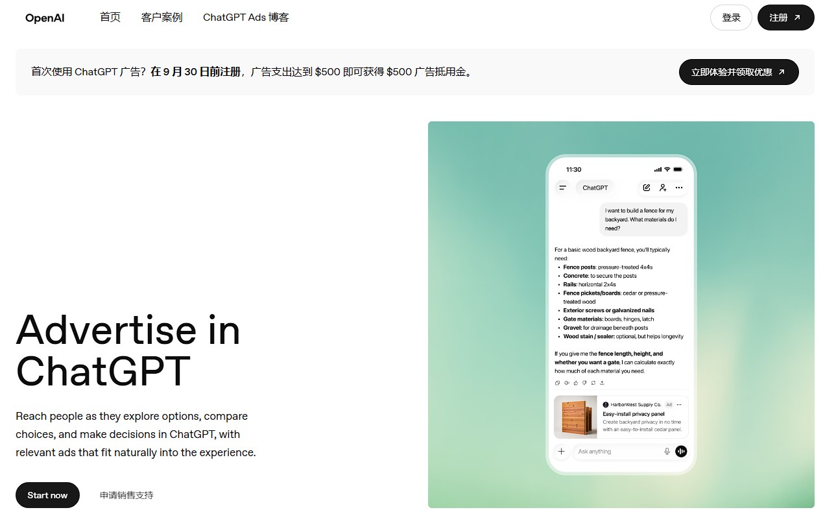Click the "Reach people as they explore" paragraph
The height and width of the screenshot is (523, 836).
[136, 434]
